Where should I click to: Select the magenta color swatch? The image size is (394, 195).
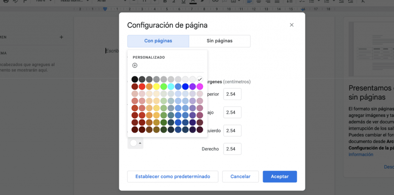point(200,86)
